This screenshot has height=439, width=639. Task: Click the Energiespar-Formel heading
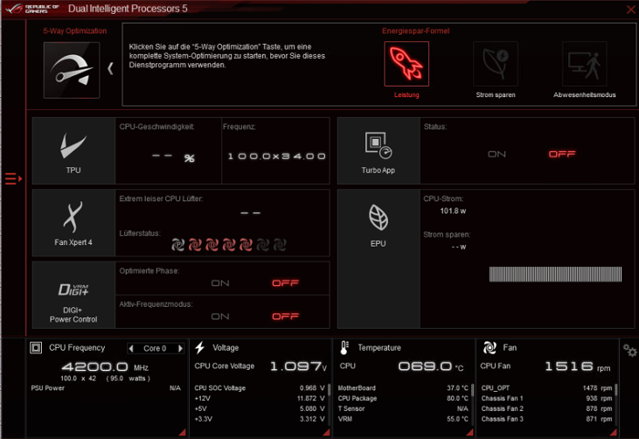click(416, 31)
